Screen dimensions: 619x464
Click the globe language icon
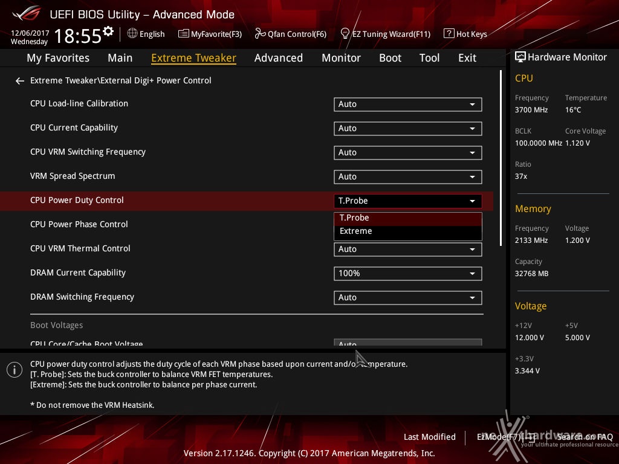(x=132, y=34)
